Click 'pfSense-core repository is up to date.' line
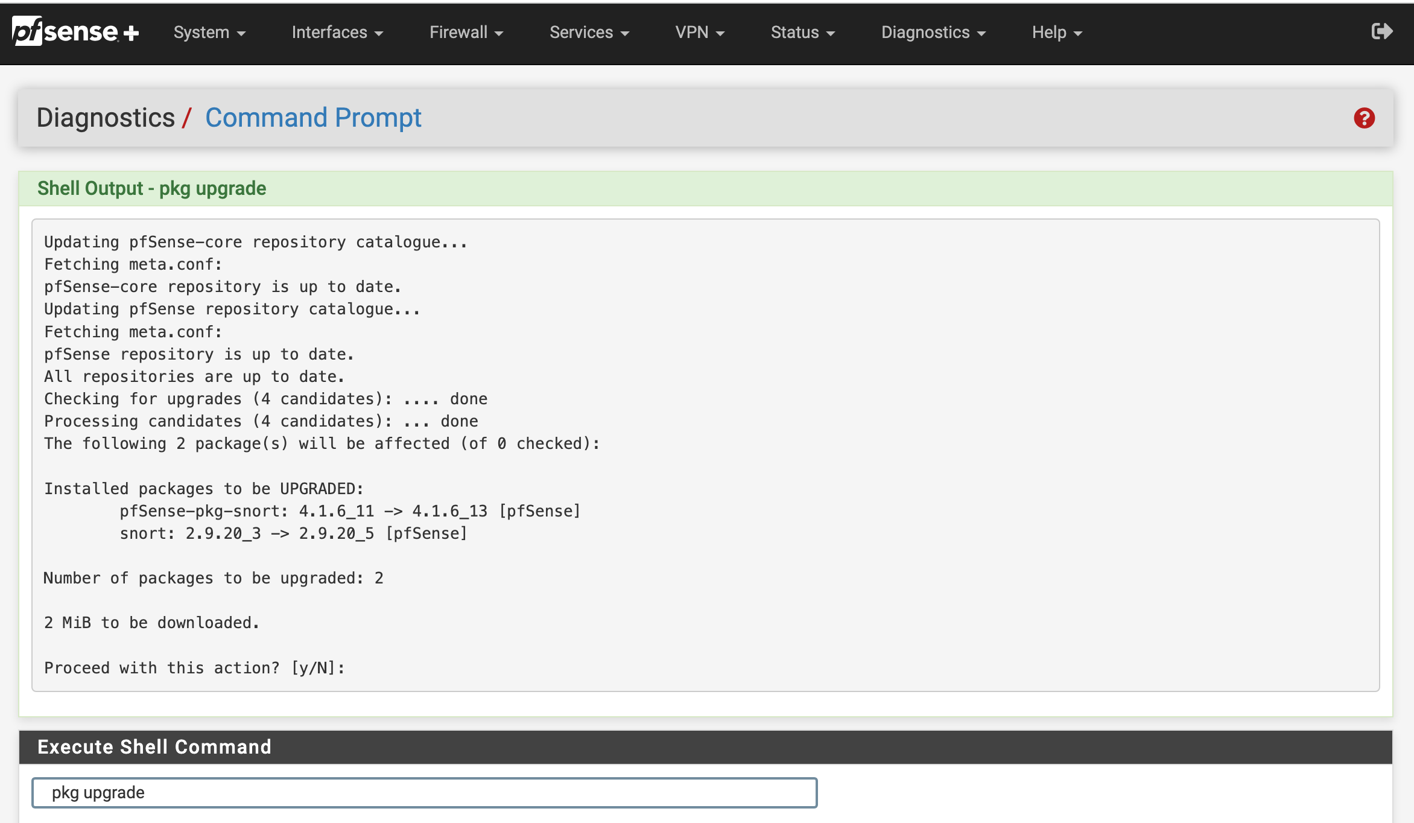1414x823 pixels. click(x=223, y=287)
